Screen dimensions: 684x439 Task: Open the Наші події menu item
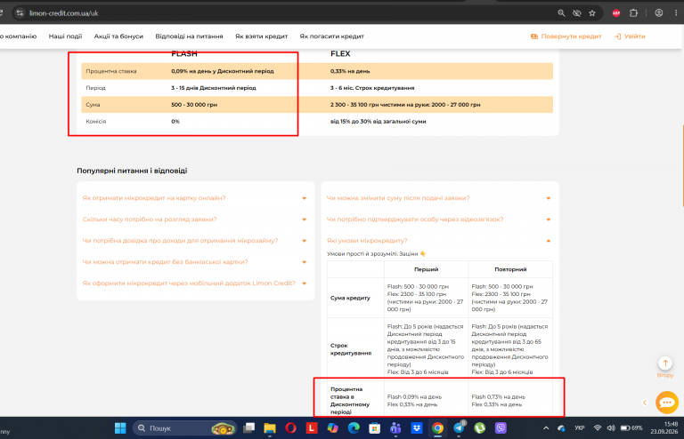(x=65, y=36)
